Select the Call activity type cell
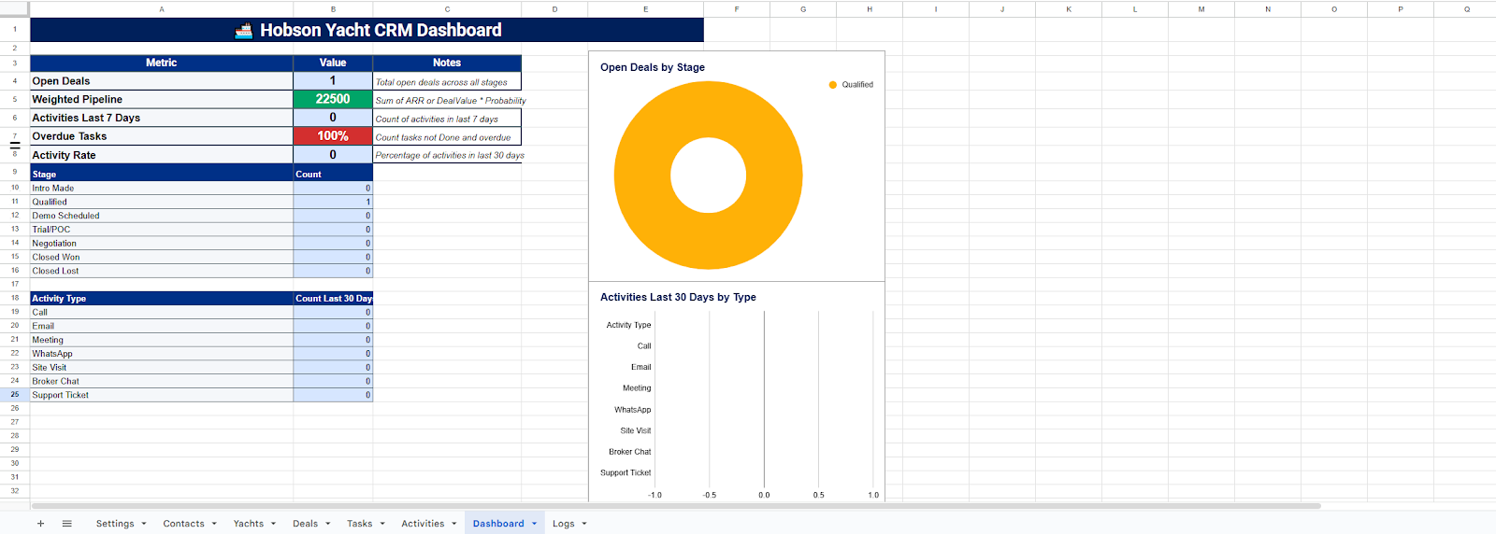 (x=162, y=312)
